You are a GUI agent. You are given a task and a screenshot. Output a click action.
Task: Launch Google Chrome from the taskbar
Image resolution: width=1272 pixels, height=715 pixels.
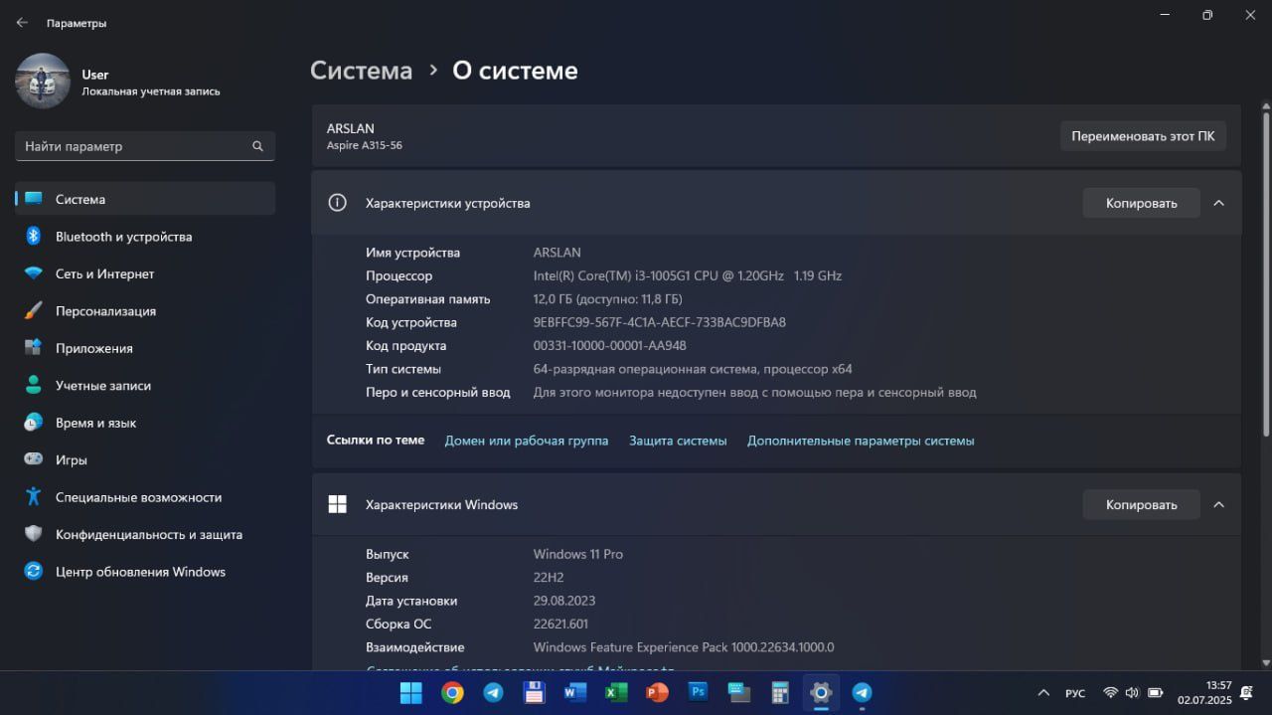coord(452,692)
